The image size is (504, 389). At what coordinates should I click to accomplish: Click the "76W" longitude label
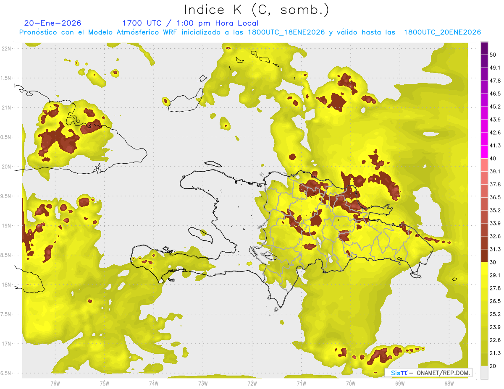point(55,383)
